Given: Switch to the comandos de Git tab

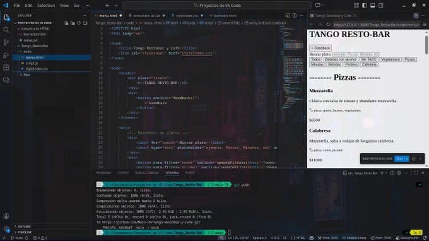Looking at the screenshot, I should click(x=146, y=16).
